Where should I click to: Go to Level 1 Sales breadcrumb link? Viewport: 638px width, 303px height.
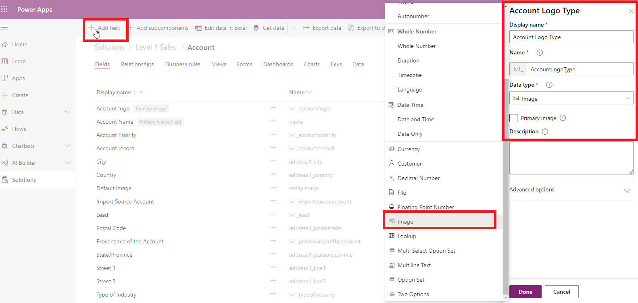tap(156, 47)
